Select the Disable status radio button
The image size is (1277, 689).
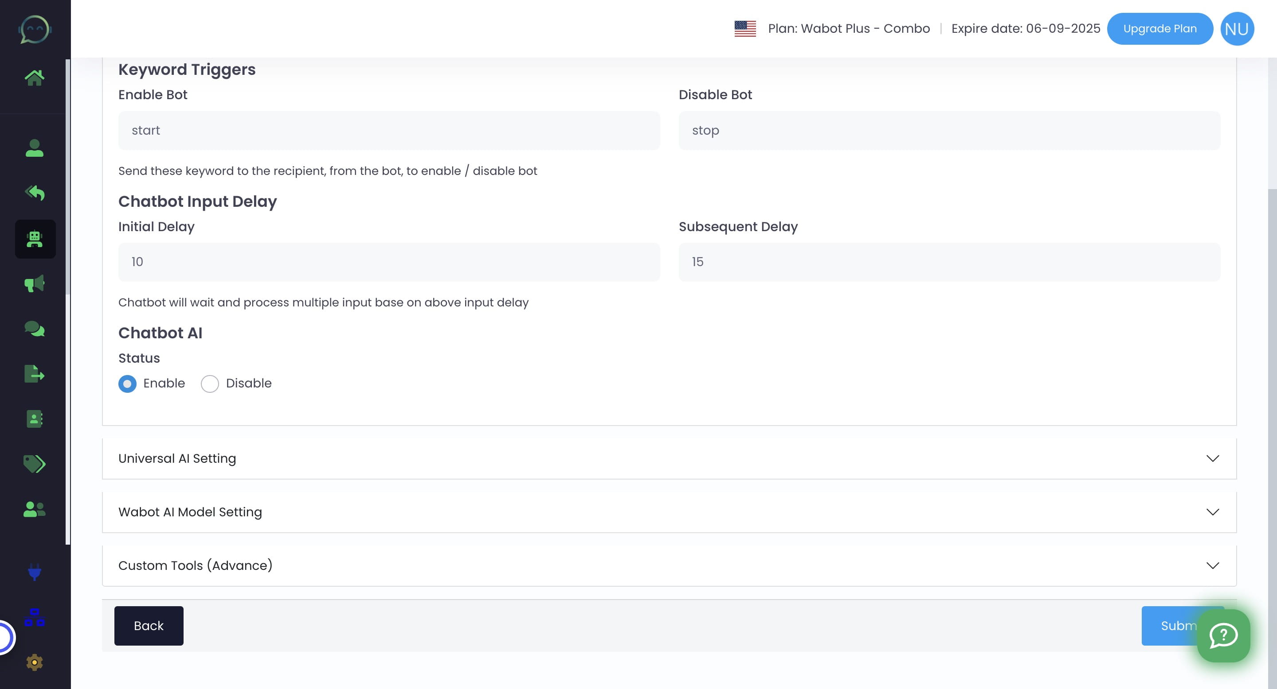pos(210,383)
